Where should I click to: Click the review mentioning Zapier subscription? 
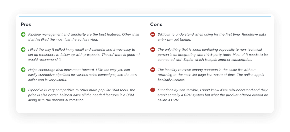point(213,55)
